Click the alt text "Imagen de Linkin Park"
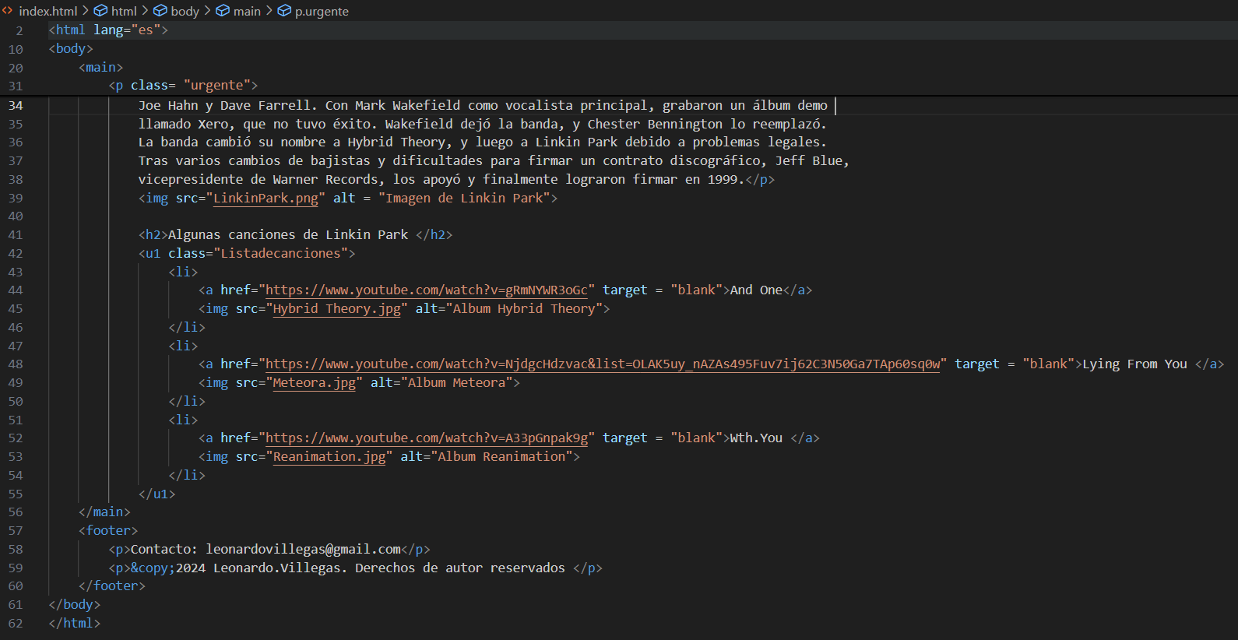The image size is (1238, 640). pyautogui.click(x=464, y=199)
